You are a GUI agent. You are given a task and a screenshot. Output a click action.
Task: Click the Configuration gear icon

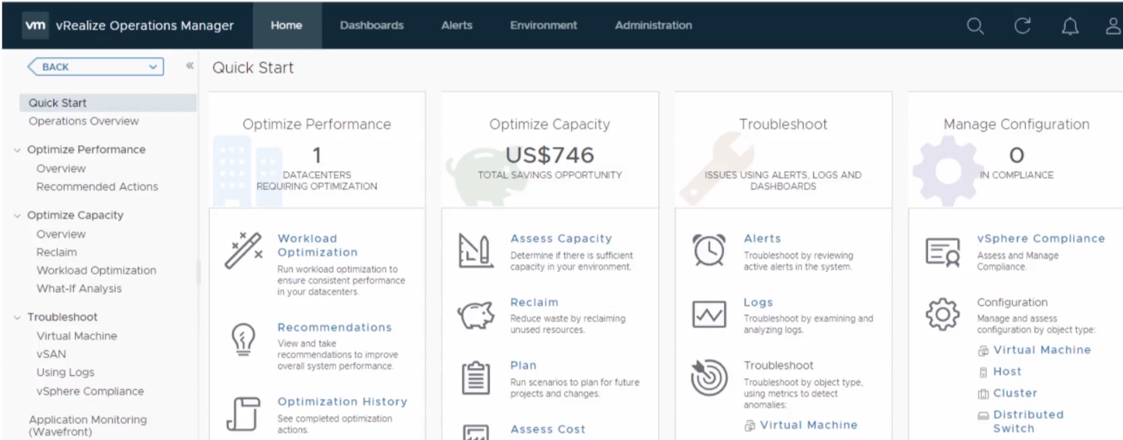click(x=943, y=314)
